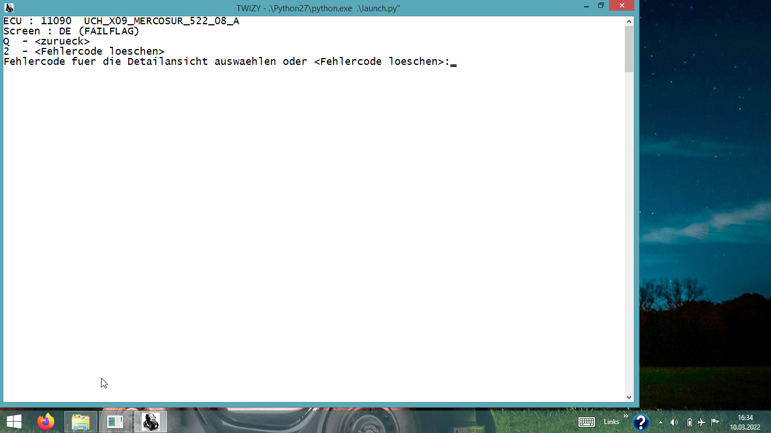
Task: Click the blue question mark help icon
Action: tap(641, 422)
